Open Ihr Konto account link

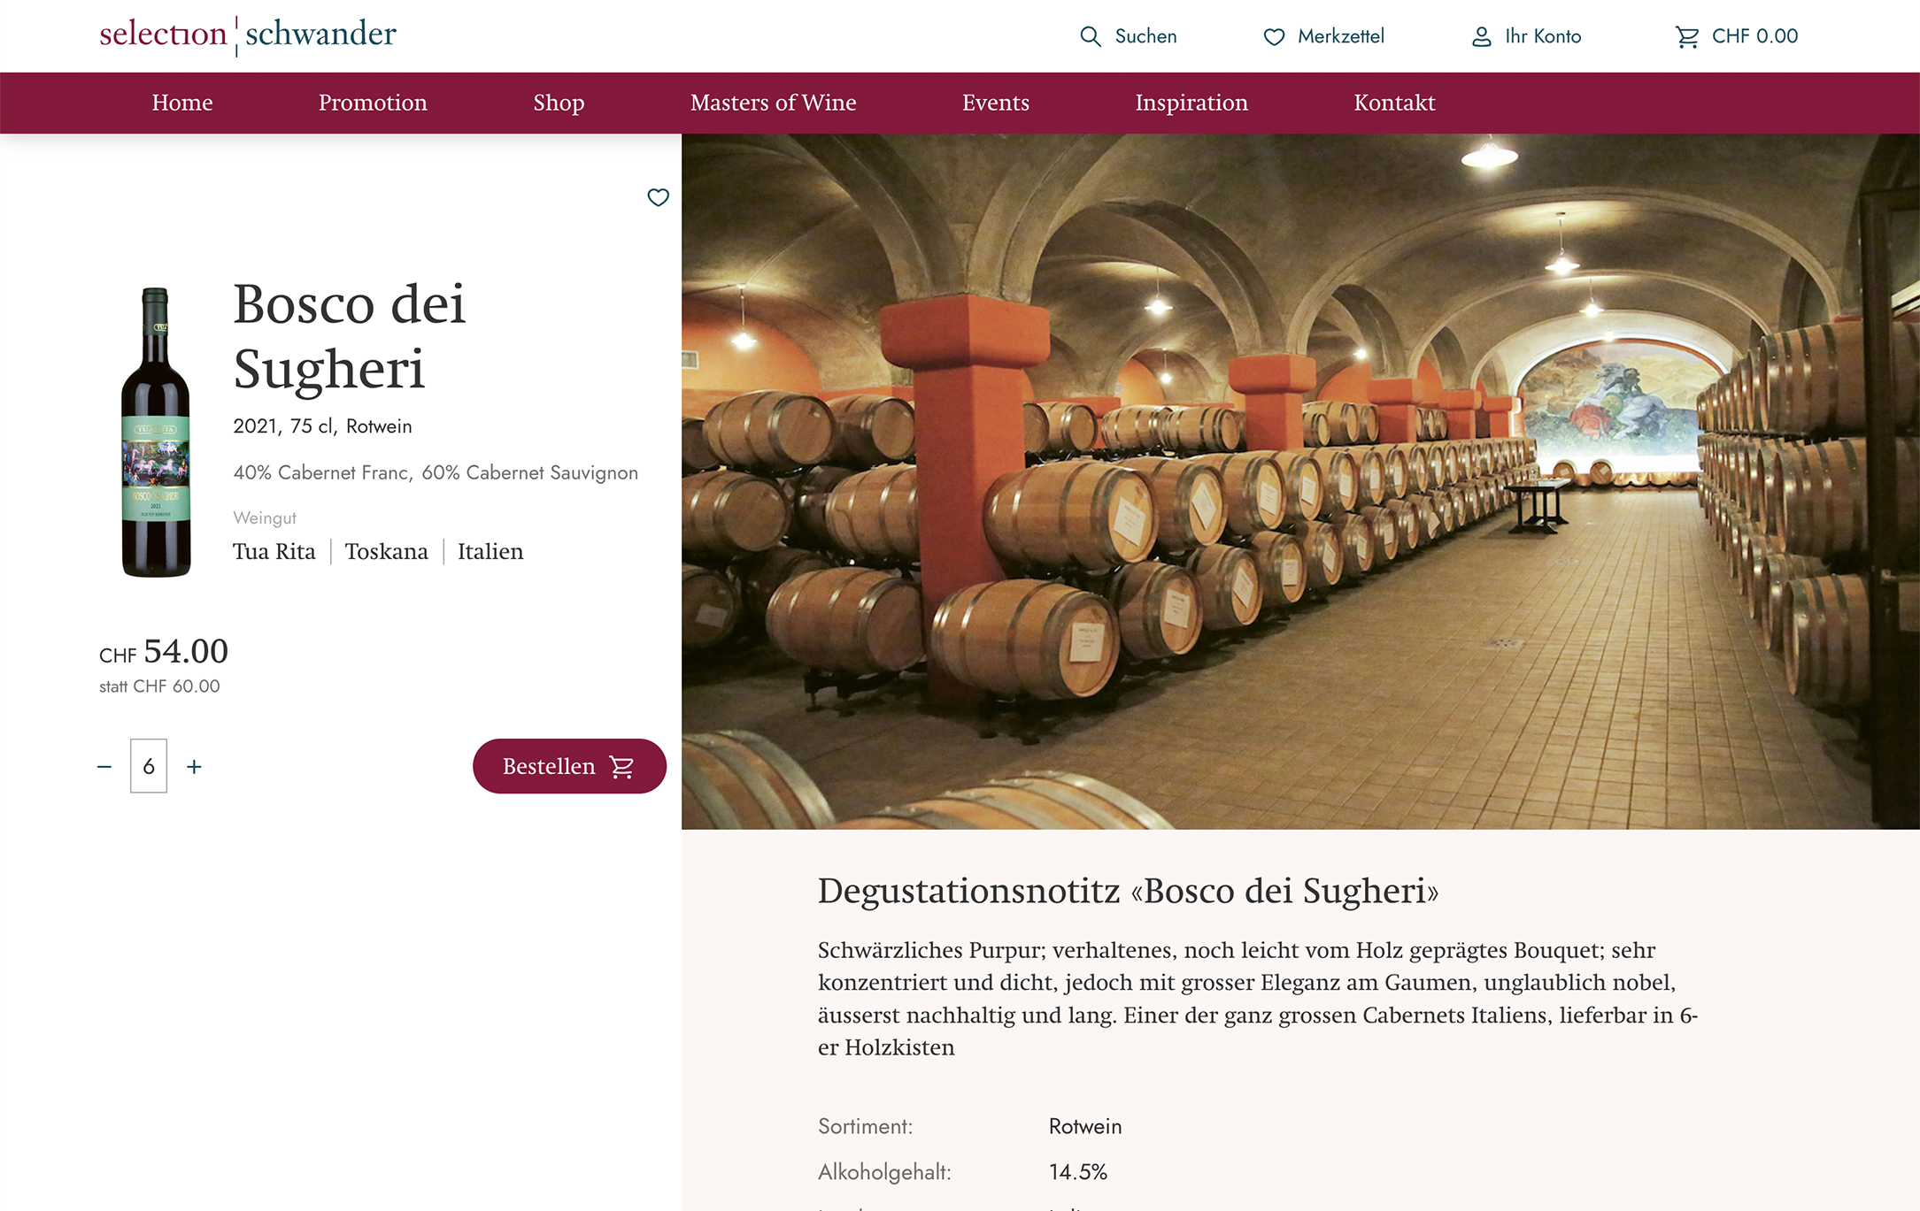pos(1543,36)
